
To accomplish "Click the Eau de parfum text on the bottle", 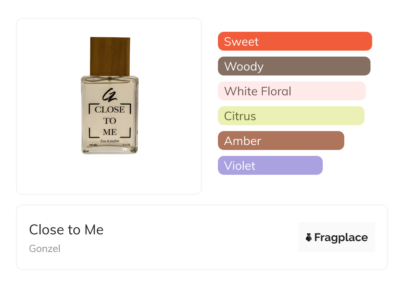I will pyautogui.click(x=110, y=141).
